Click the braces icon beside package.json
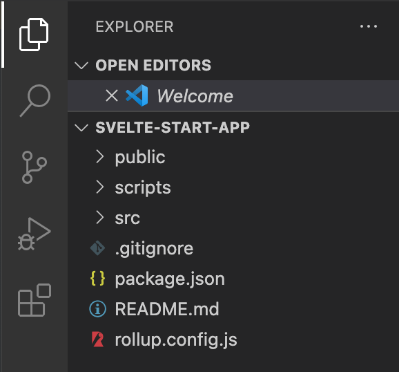 [x=98, y=279]
